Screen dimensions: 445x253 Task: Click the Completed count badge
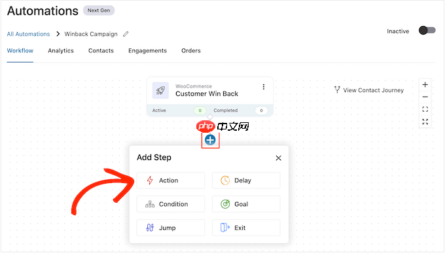[x=261, y=110]
